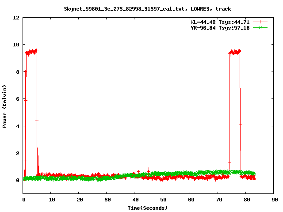The image size is (283, 212).
Task: Click x-axis tick label 70
Action: (219, 200)
